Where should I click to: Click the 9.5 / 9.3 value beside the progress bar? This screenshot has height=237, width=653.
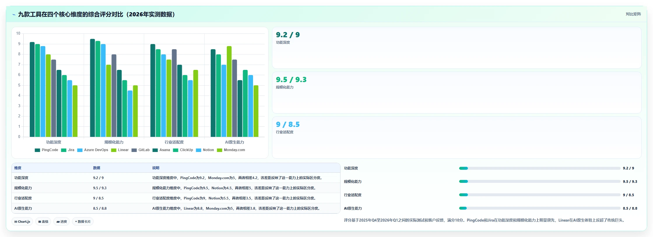pyautogui.click(x=630, y=182)
